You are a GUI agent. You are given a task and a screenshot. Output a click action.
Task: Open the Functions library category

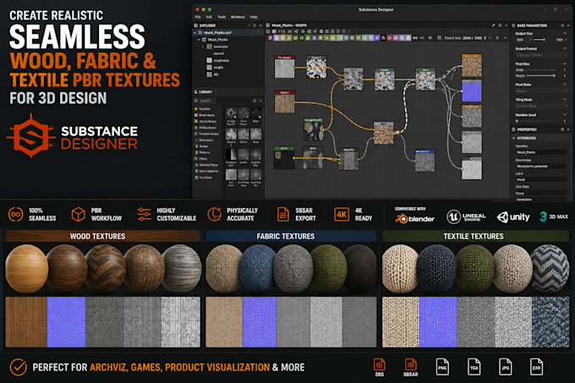click(x=203, y=178)
